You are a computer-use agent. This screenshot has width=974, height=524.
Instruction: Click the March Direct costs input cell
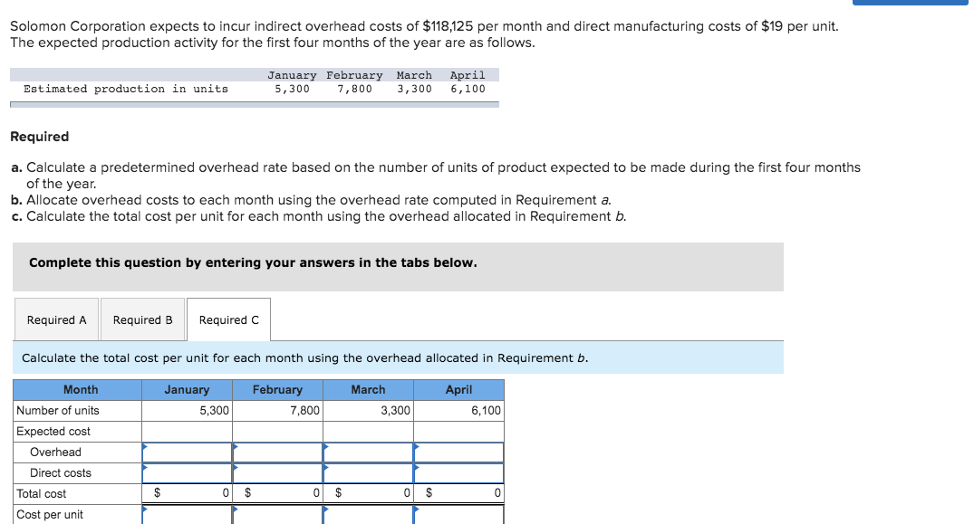tap(369, 473)
